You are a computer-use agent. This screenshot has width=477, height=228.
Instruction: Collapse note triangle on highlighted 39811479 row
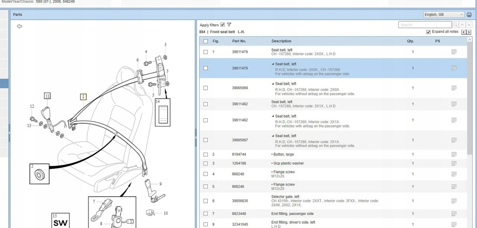(273, 64)
